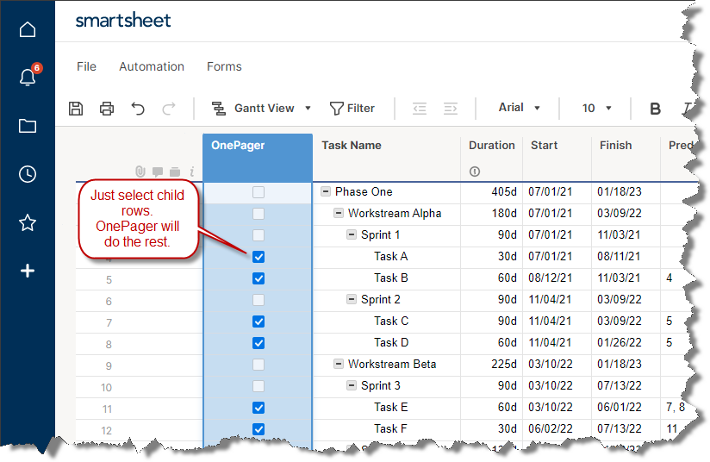Click the smartsheet logo
The height and width of the screenshot is (462, 710).
tap(122, 21)
